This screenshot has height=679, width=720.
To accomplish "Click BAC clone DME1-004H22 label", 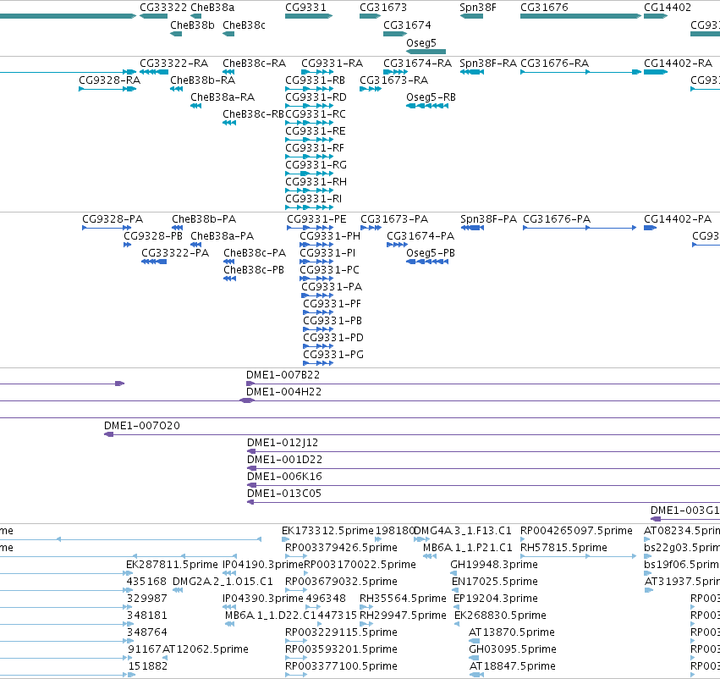I will point(283,392).
